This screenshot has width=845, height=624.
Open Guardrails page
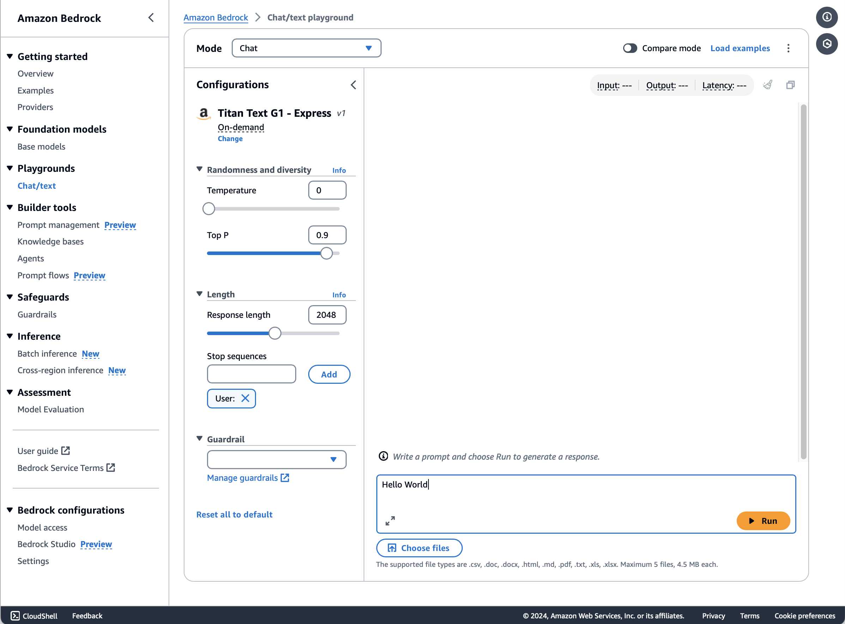[37, 314]
